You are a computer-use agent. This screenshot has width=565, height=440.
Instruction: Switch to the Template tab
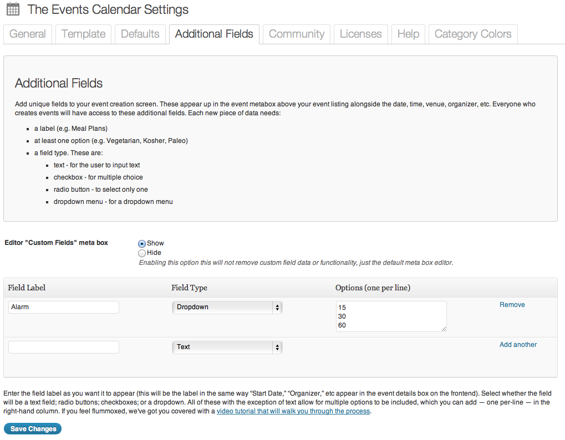[83, 34]
